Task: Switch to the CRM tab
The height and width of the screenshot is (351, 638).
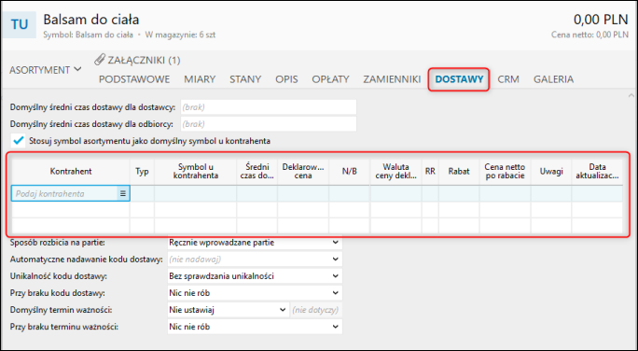Action: click(x=508, y=79)
